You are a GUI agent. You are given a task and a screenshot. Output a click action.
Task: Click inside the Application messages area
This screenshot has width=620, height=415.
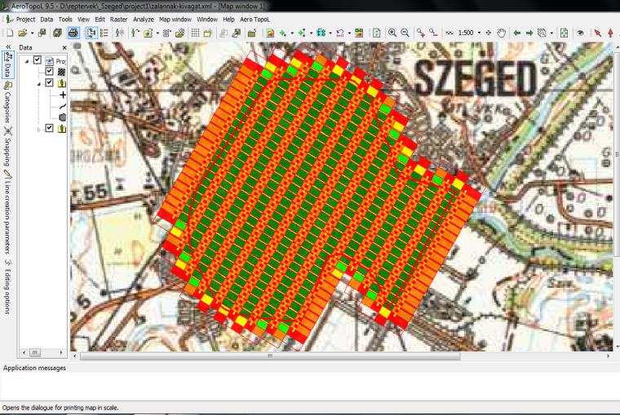(x=310, y=386)
